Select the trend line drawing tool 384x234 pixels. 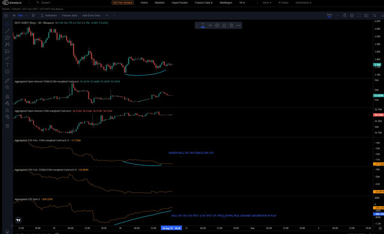tap(7, 31)
